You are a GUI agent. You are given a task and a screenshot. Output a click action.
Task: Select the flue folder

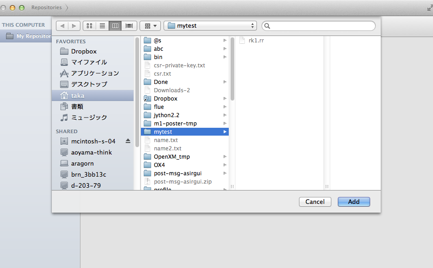pyautogui.click(x=184, y=107)
